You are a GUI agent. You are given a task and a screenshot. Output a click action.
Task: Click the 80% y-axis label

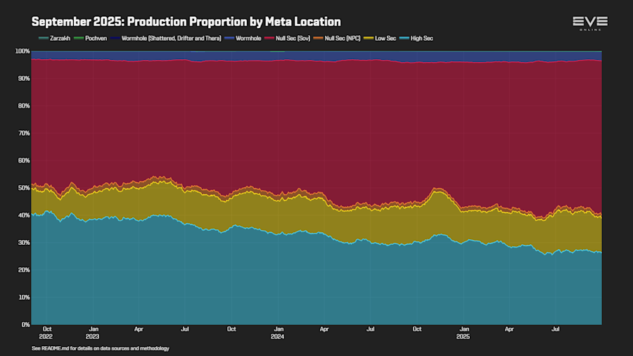24,106
